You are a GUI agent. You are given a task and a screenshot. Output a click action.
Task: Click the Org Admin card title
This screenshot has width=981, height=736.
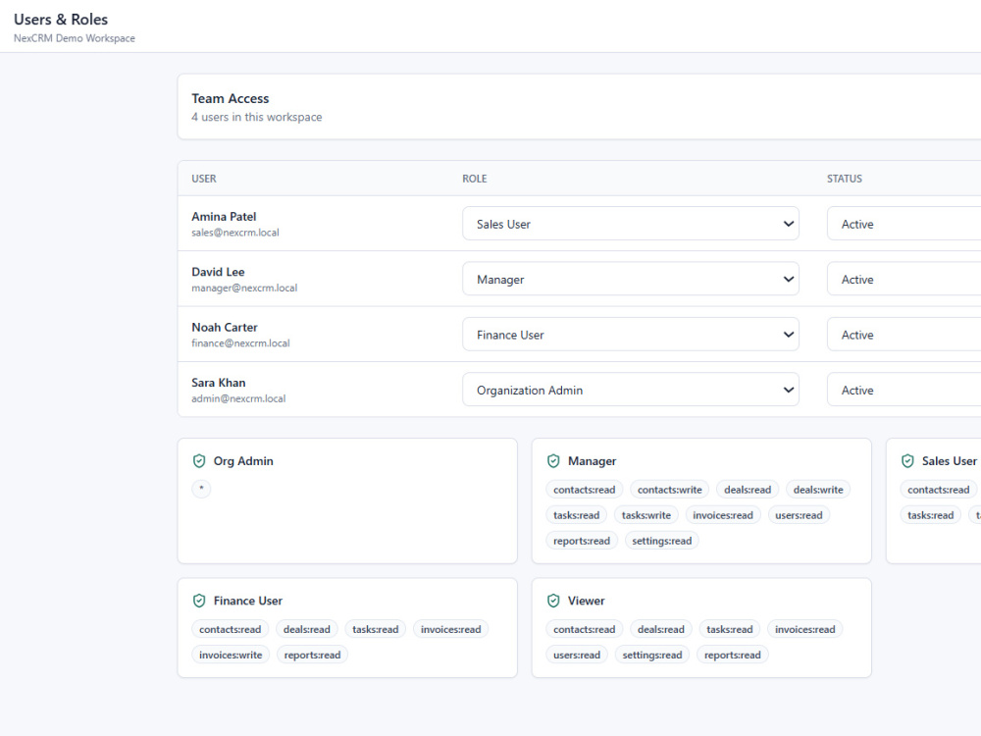pos(243,461)
